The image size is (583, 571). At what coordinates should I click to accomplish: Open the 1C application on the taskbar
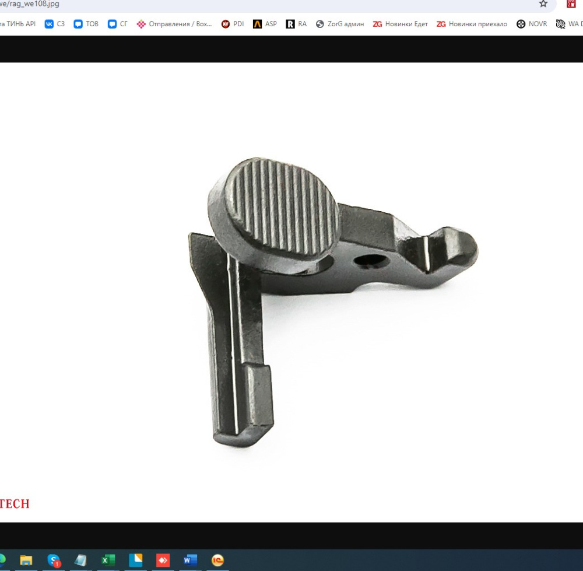pos(217,561)
